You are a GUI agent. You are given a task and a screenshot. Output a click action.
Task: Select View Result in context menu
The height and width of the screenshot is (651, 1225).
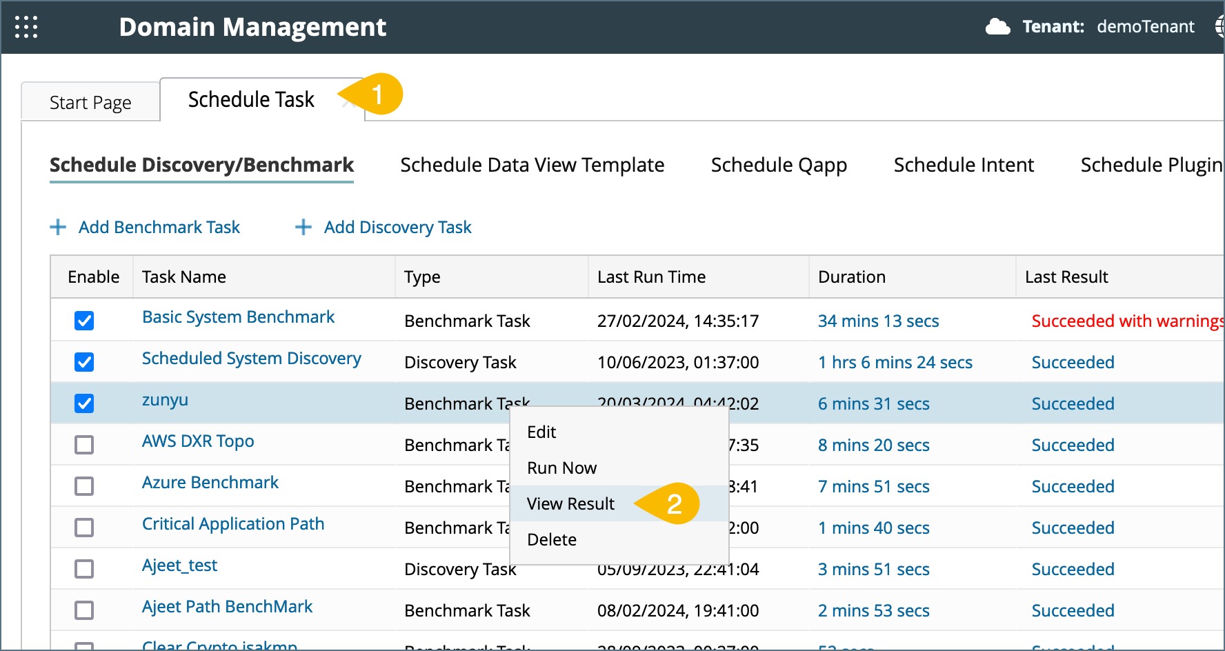pyautogui.click(x=570, y=504)
